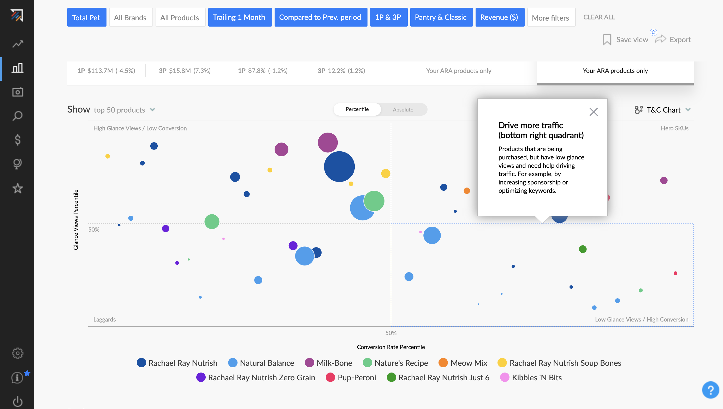Image resolution: width=723 pixels, height=409 pixels.
Task: Select the Percentile toggle option
Action: [x=357, y=109]
